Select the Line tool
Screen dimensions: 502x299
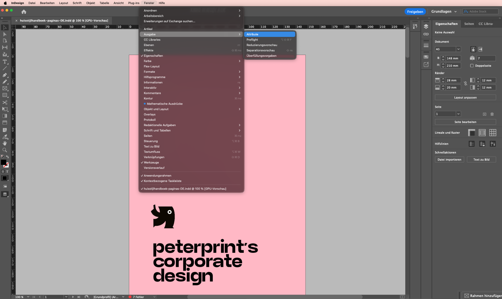tap(5, 68)
